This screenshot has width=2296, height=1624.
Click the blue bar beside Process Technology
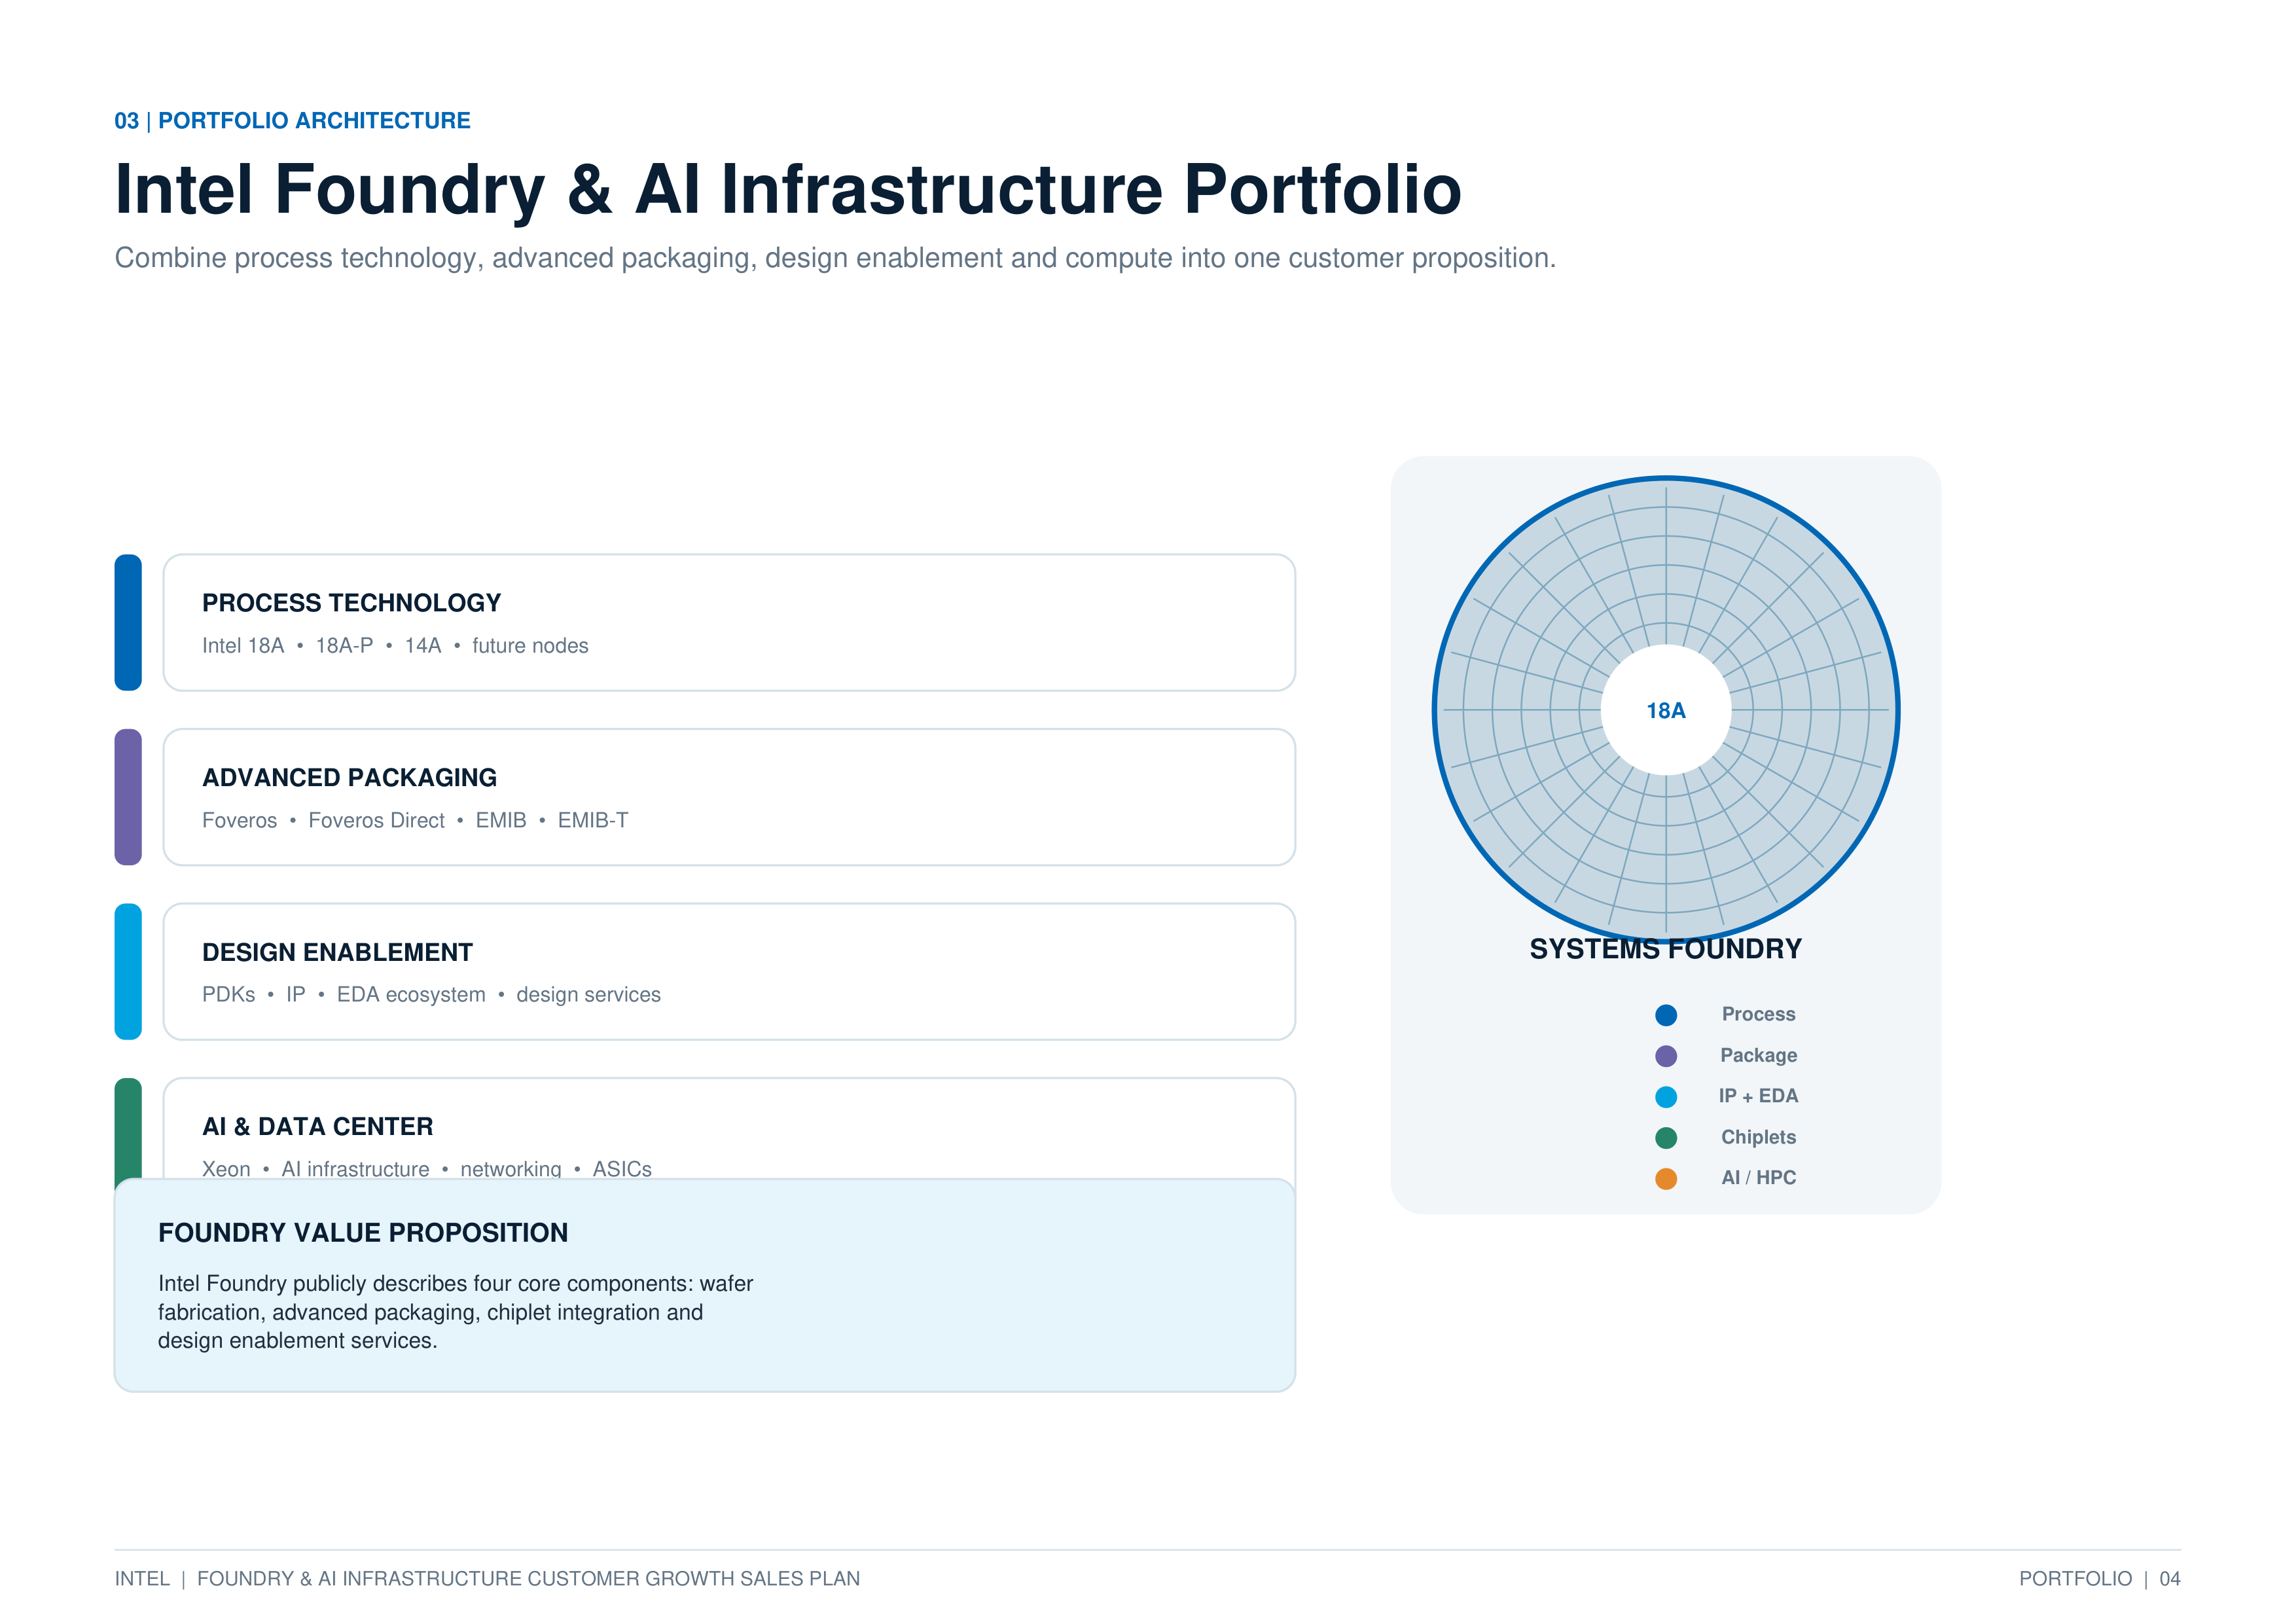(128, 623)
